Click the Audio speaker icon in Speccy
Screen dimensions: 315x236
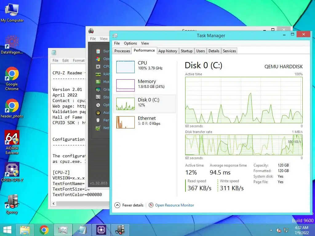coord(98,112)
